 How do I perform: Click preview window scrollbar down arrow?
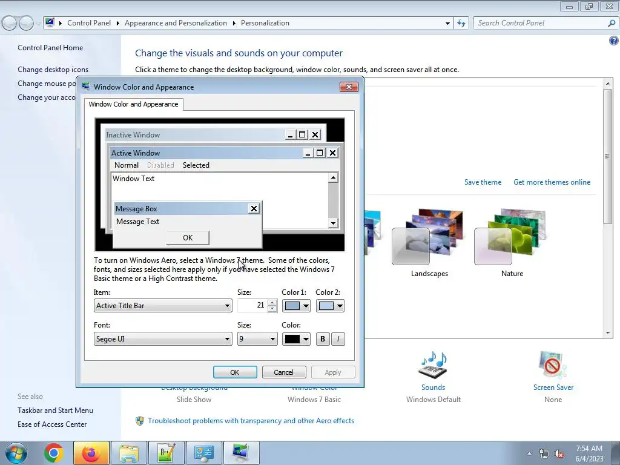pyautogui.click(x=333, y=223)
